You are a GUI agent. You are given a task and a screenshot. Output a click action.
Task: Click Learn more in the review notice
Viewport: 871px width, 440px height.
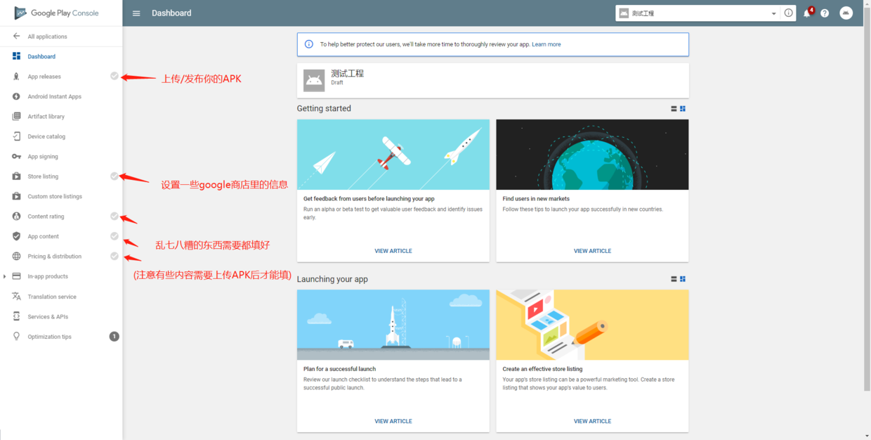tap(546, 44)
